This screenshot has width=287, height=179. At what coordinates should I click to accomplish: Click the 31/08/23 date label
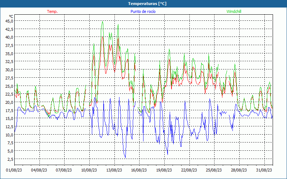point(264,170)
